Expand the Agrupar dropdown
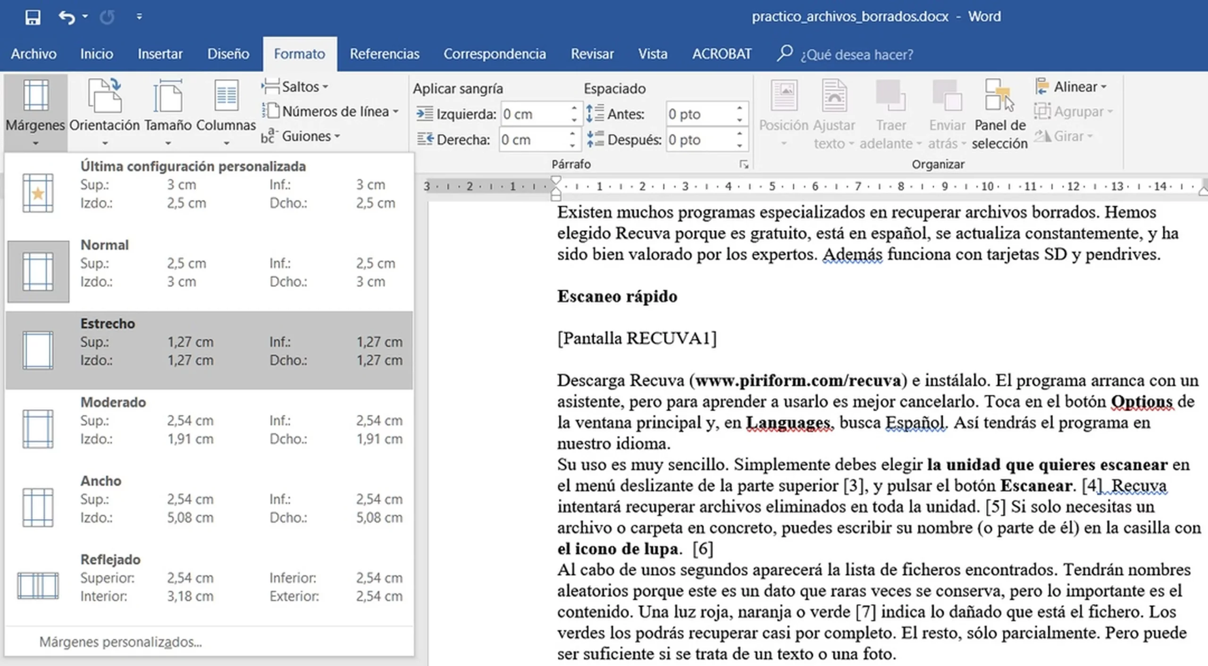1208x666 pixels. pyautogui.click(x=1074, y=111)
